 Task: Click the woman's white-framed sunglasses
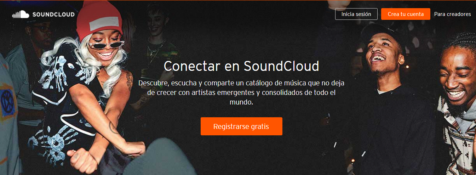pyautogui.click(x=106, y=45)
